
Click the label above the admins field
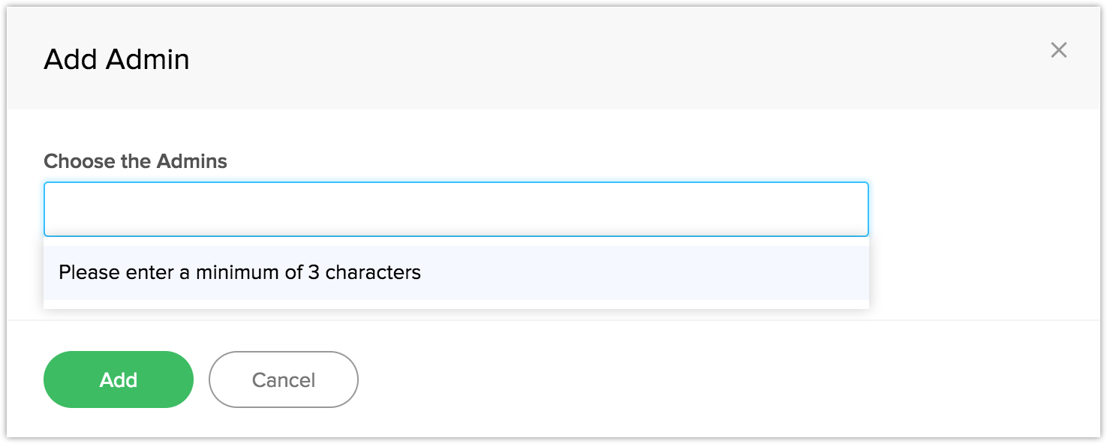[135, 161]
